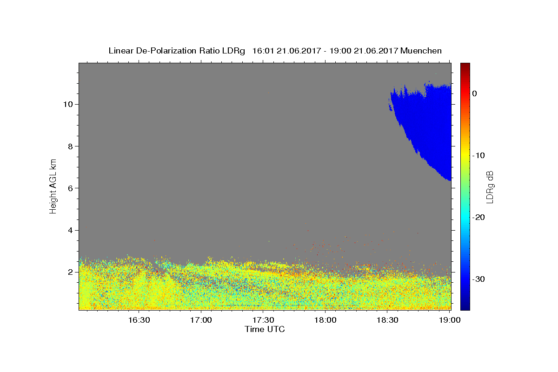Click the dark blue bottom of colorbar
This screenshot has height=372, width=558.
tap(465, 306)
